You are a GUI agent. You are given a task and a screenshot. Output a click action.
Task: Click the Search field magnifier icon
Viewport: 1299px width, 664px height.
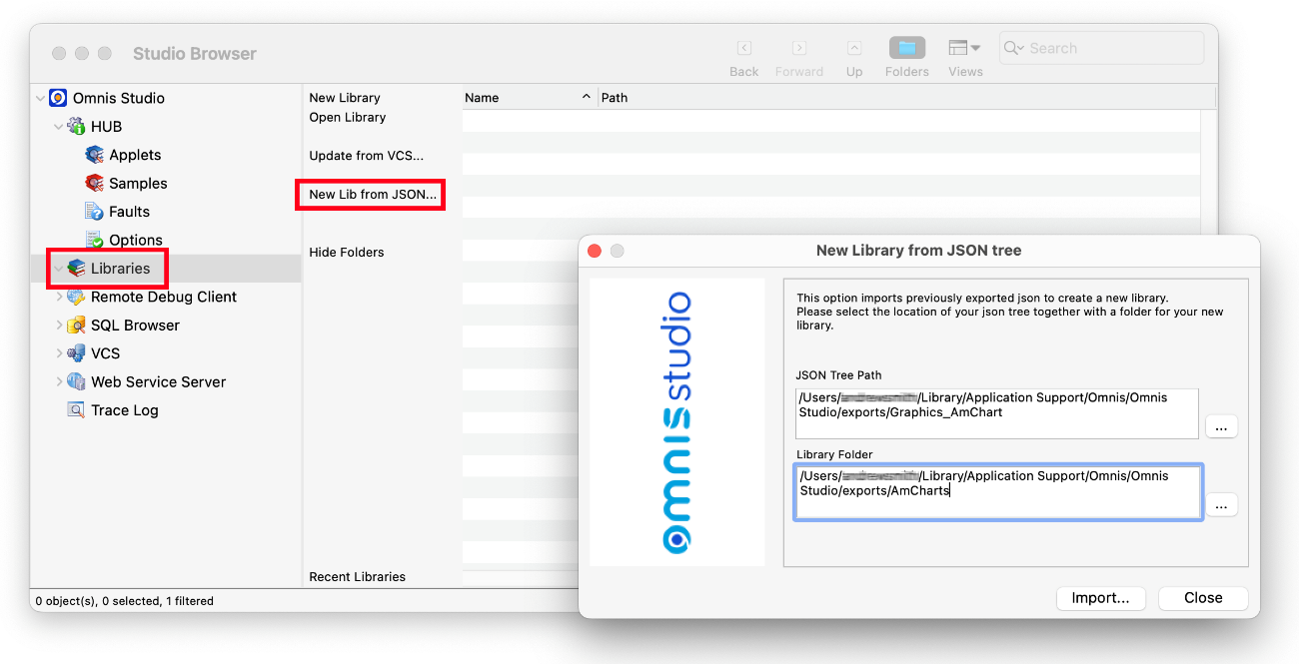(1015, 48)
